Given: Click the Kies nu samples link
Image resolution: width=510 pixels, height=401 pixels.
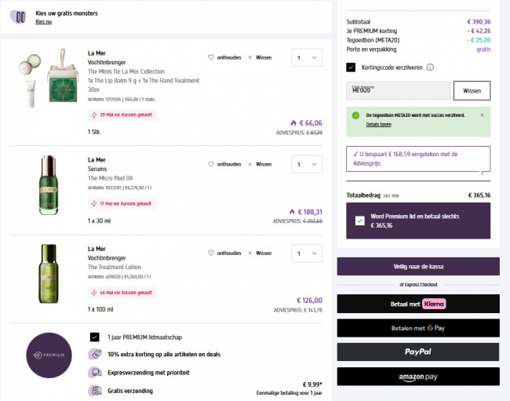Looking at the screenshot, I should pyautogui.click(x=43, y=22).
